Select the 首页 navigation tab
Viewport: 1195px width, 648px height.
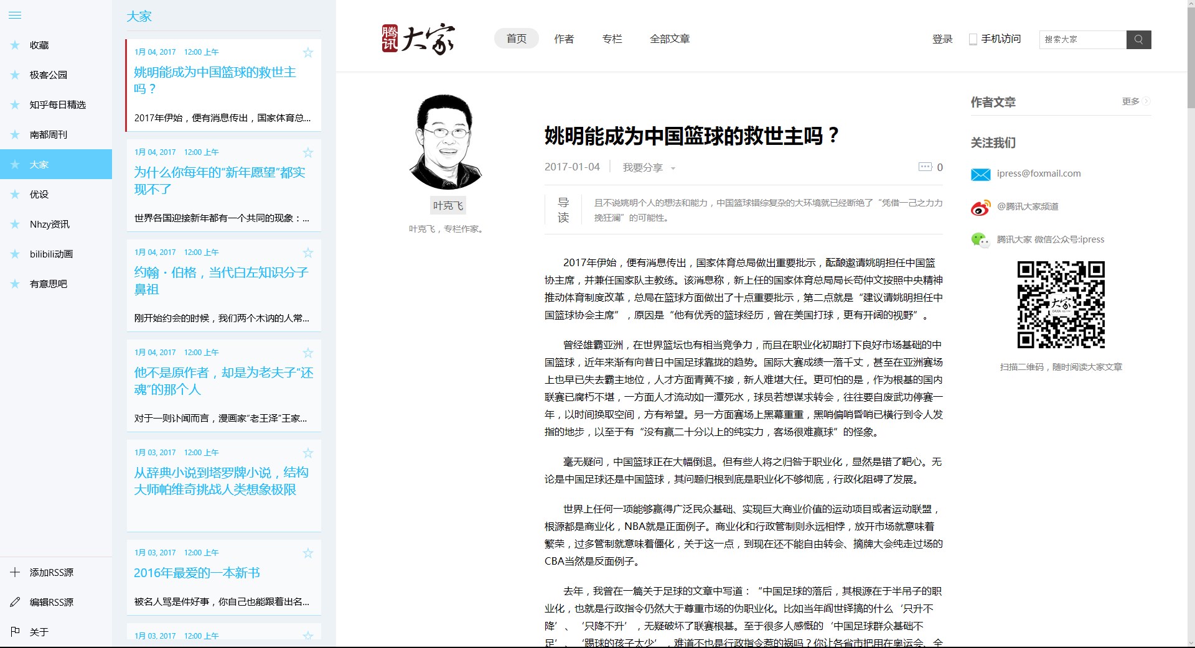pos(517,39)
